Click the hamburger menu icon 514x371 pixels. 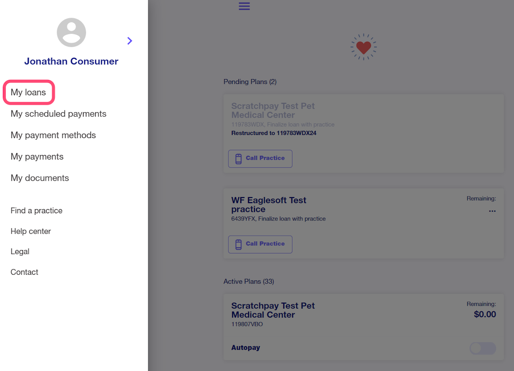(244, 6)
